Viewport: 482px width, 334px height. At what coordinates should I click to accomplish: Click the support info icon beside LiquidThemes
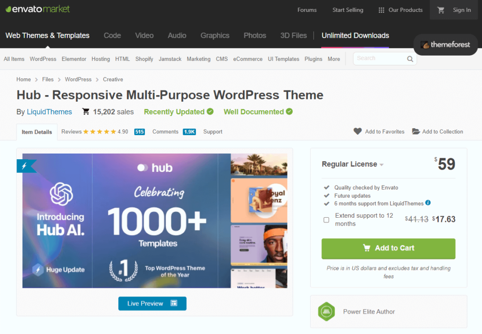[428, 203]
